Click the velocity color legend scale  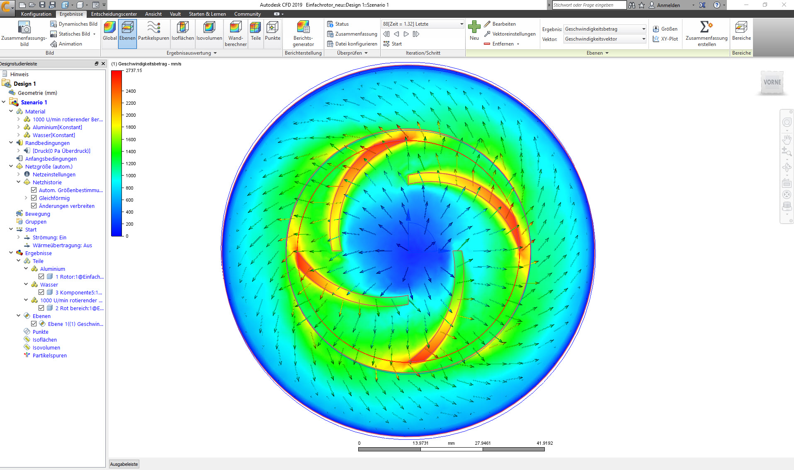[x=116, y=153]
